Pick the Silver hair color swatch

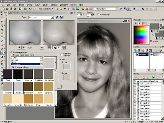(18, 88)
